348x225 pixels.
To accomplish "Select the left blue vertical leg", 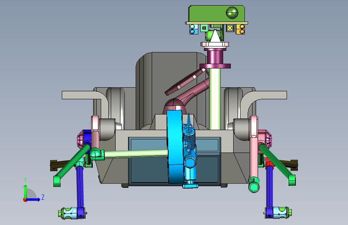I will click(80, 187).
